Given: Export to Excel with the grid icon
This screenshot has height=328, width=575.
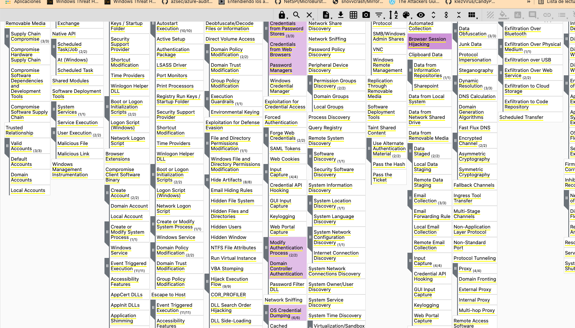Looking at the screenshot, I should pyautogui.click(x=353, y=15).
